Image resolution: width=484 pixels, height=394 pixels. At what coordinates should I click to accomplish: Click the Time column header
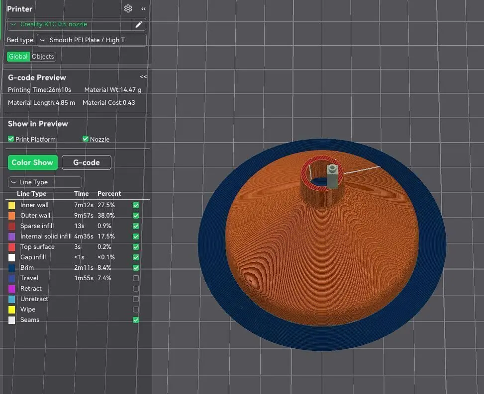click(x=81, y=194)
